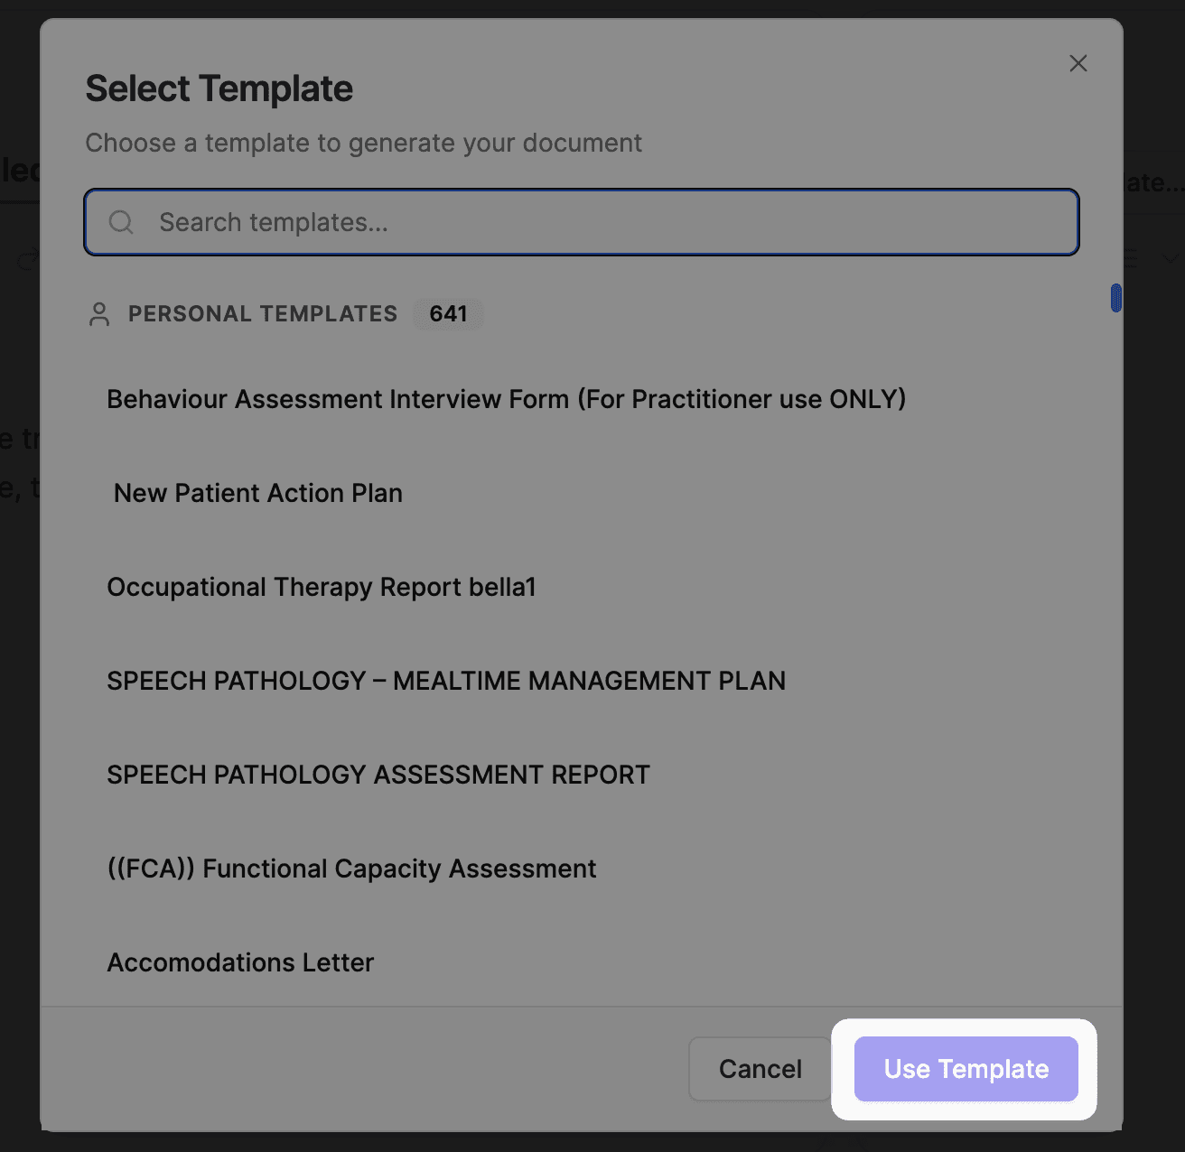1185x1152 pixels.
Task: Click the Cancel button
Action: pyautogui.click(x=760, y=1069)
